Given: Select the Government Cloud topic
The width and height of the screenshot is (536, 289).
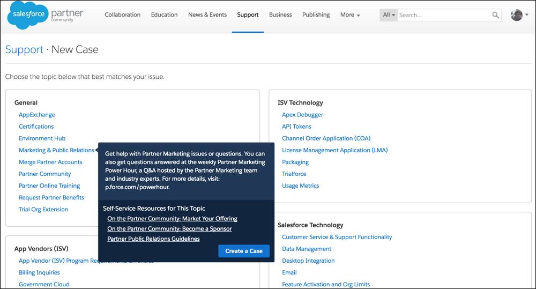Looking at the screenshot, I should click(x=44, y=284).
